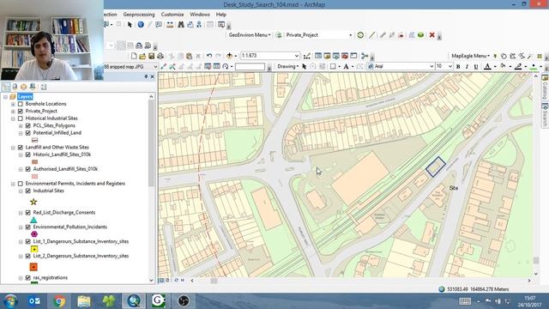549x309 pixels.
Task: Open the GeoEnviron Menu
Action: coord(250,34)
